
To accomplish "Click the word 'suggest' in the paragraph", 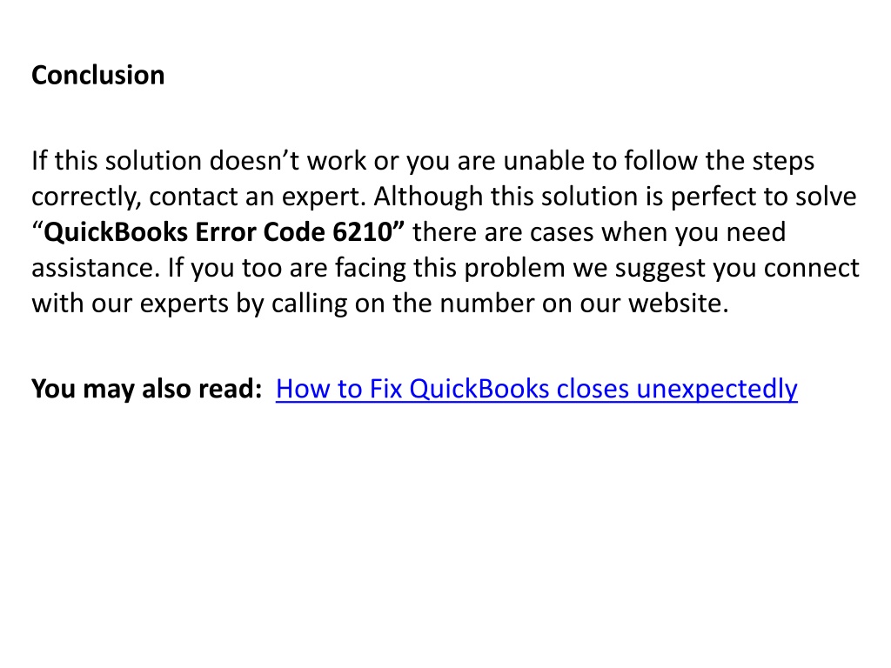I will 660,270.
